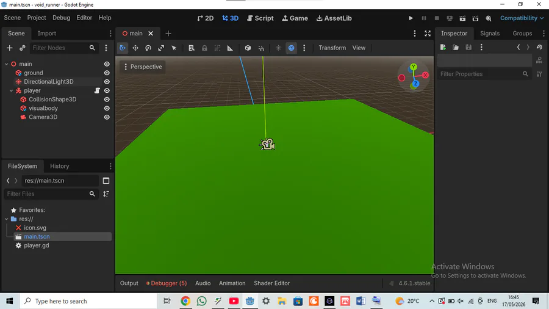Screen dimensions: 549x309
Task: Collapse the res:// folder
Action: 7,219
